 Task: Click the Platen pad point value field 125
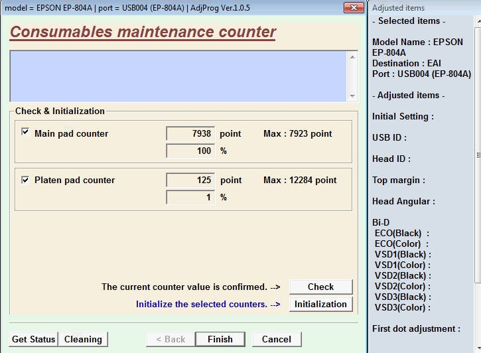[x=190, y=180]
